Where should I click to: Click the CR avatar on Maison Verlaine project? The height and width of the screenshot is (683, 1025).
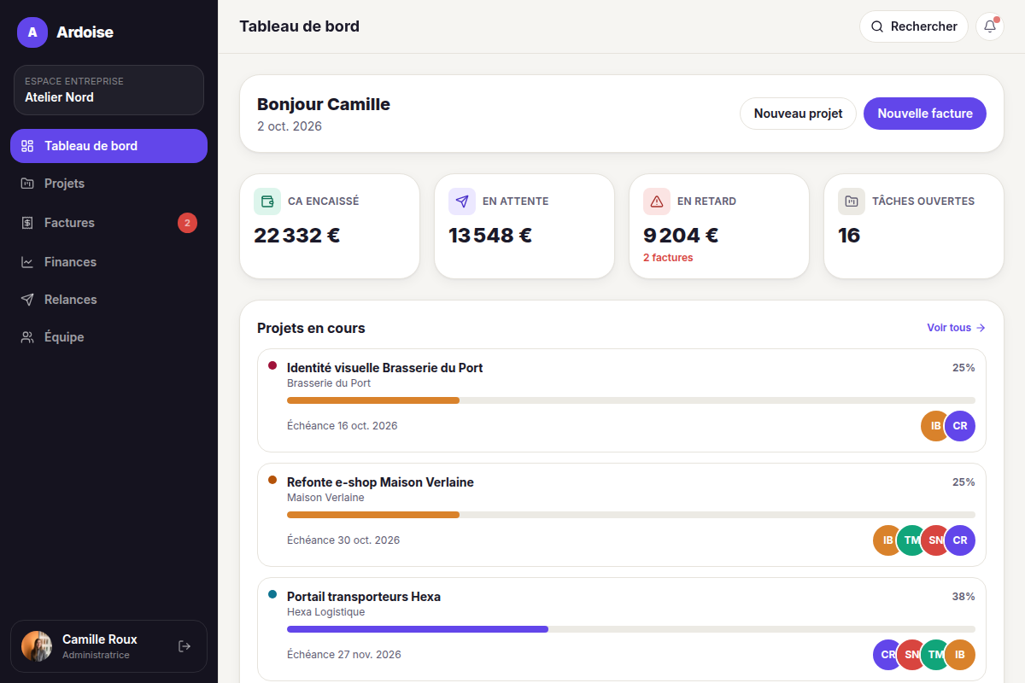960,540
